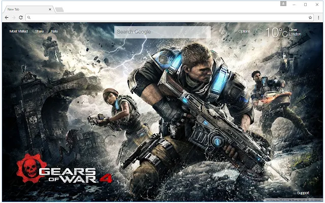Image resolution: width=325 pixels, height=203 pixels.
Task: Click the cloud weather icon
Action: pos(259,31)
